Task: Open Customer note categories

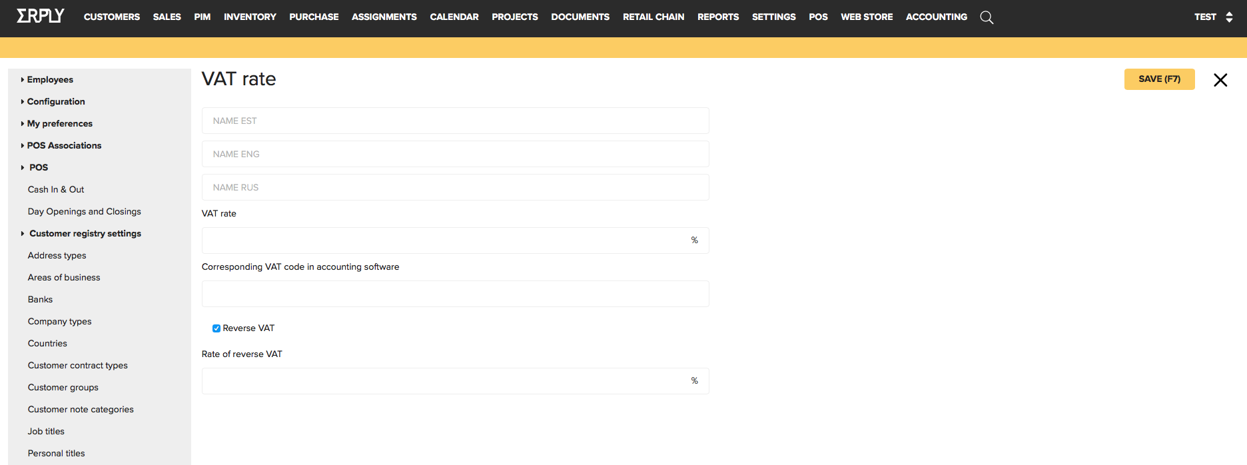Action: [x=81, y=409]
